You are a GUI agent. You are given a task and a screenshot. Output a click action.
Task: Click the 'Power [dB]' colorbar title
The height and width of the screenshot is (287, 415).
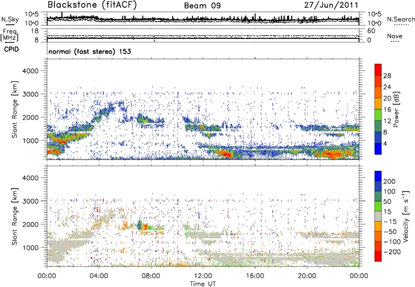click(396, 110)
